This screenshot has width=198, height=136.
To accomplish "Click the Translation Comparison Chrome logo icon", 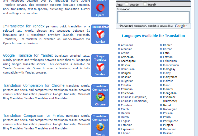I will 100,97.
